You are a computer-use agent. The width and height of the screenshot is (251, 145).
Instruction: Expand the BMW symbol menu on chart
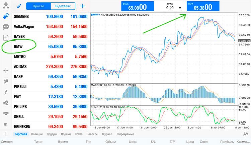pos(95,15)
